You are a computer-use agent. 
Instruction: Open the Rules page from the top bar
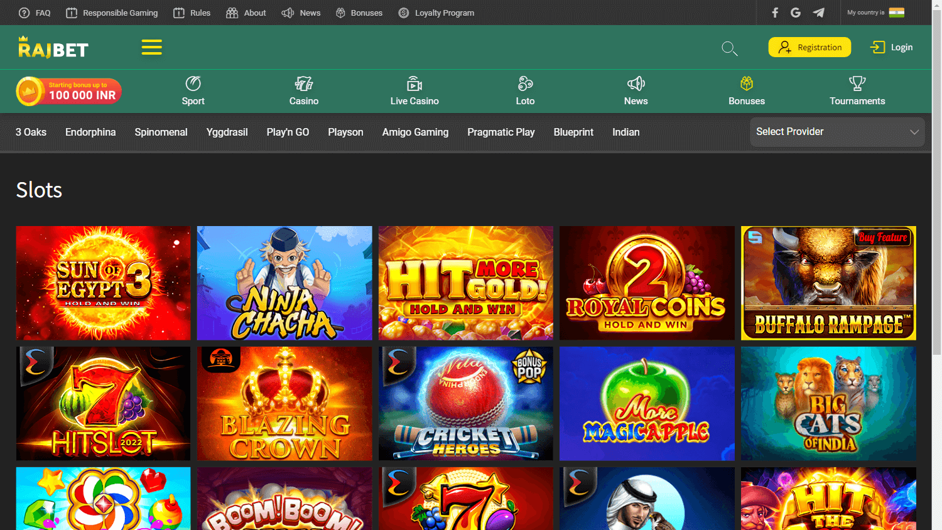coord(192,13)
